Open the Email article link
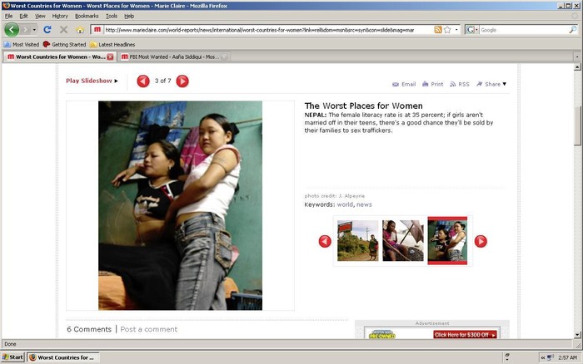 404,84
